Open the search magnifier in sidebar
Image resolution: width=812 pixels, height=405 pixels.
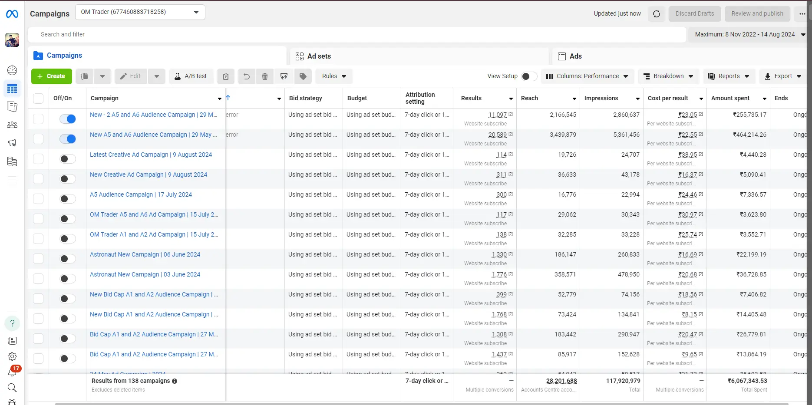coord(12,388)
